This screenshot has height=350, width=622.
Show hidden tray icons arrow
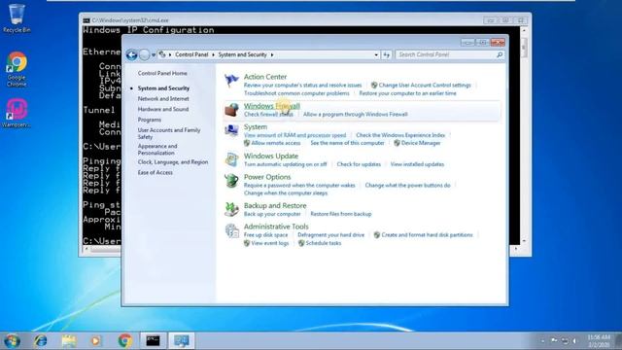tap(542, 341)
